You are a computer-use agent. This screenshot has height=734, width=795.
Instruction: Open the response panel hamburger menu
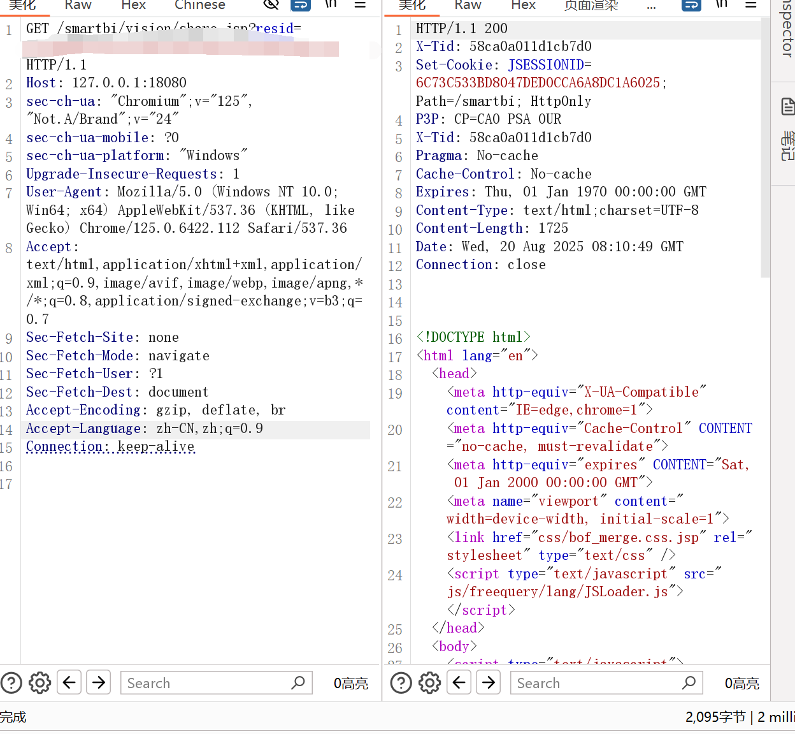(x=751, y=4)
